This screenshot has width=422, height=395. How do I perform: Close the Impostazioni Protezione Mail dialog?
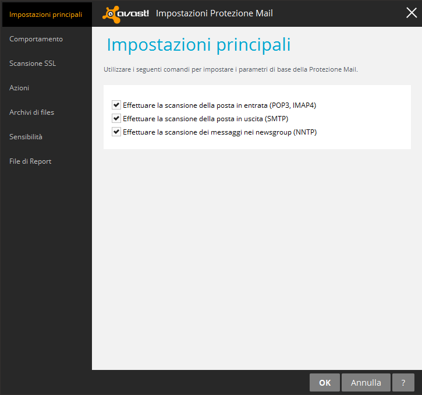point(412,13)
